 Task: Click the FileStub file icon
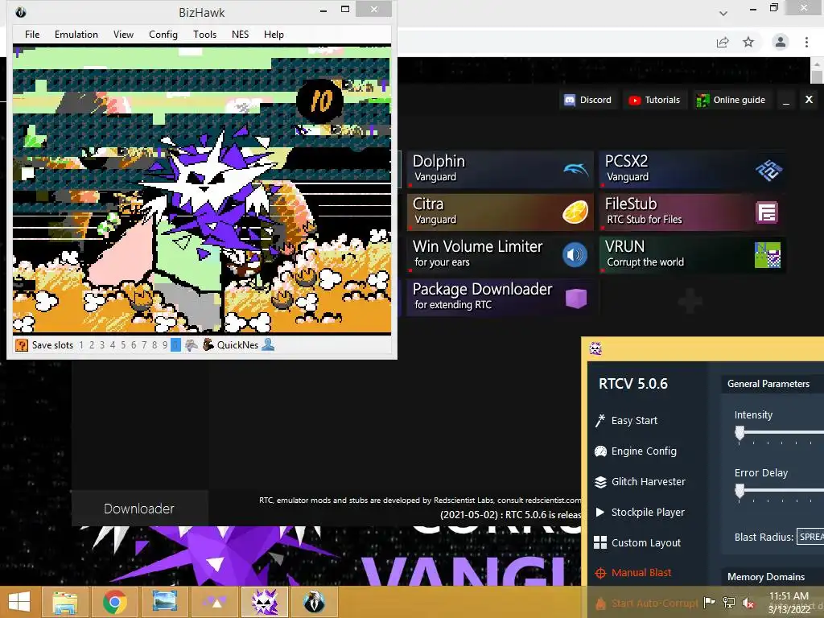[767, 212]
